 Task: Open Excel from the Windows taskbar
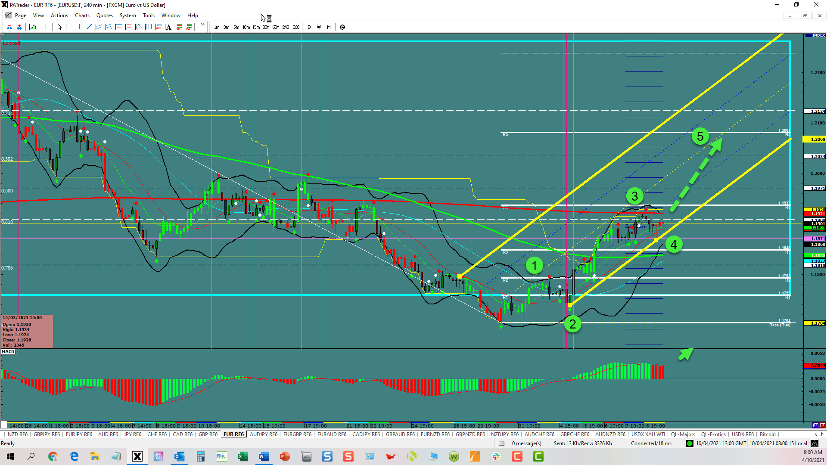243,456
